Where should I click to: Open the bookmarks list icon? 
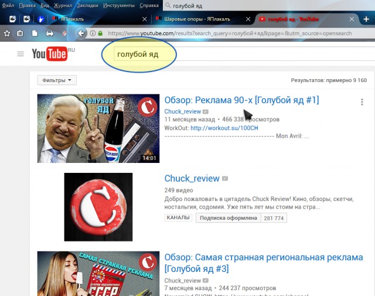(x=20, y=33)
